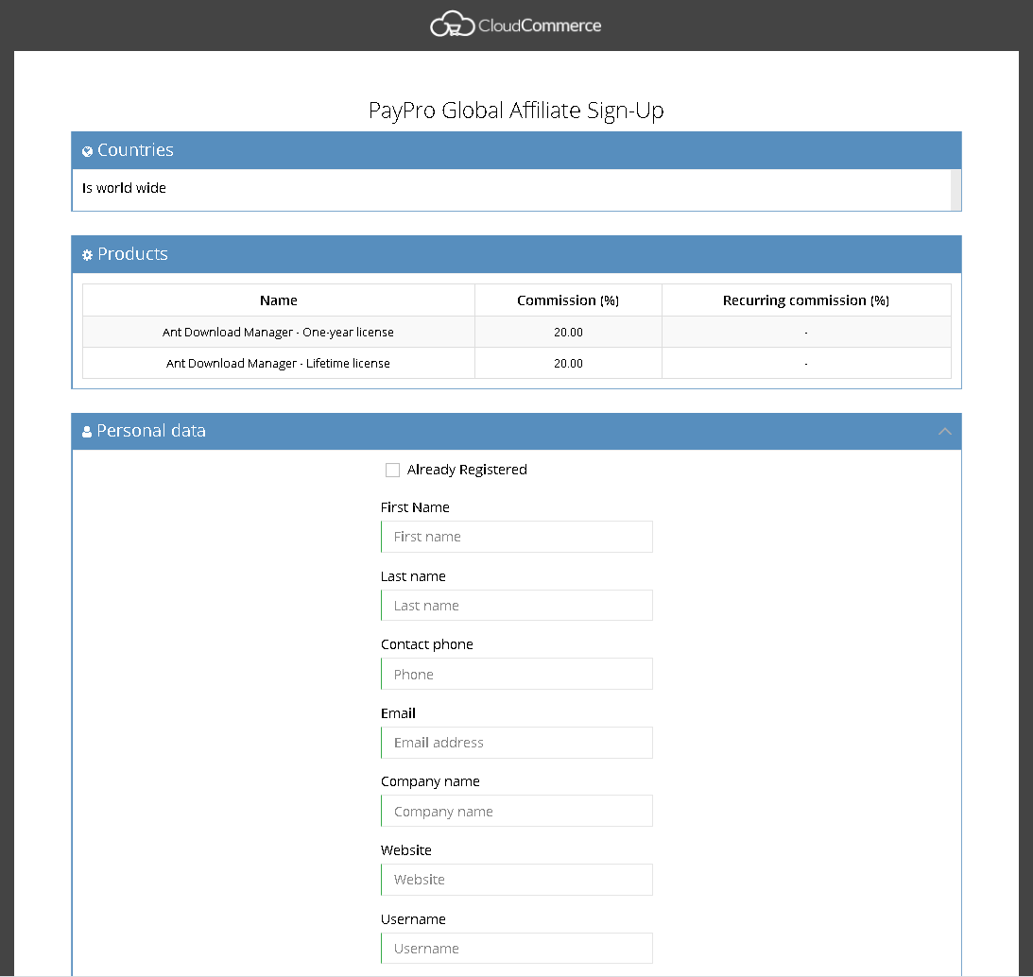The width and height of the screenshot is (1033, 977).
Task: Click the gear icon beside Products
Action: [x=87, y=255]
